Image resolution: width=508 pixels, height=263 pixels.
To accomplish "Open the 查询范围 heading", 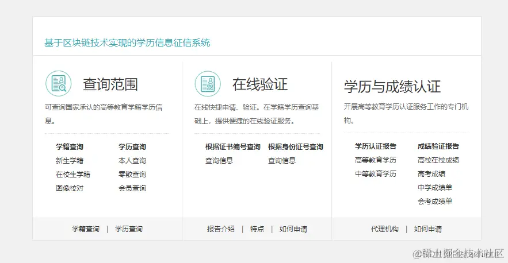I will (110, 84).
